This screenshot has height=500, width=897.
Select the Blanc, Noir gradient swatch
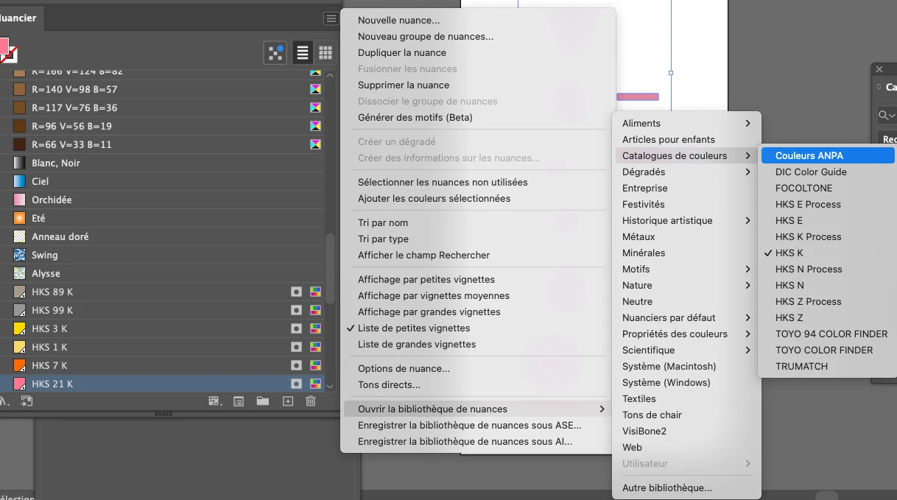(x=20, y=163)
